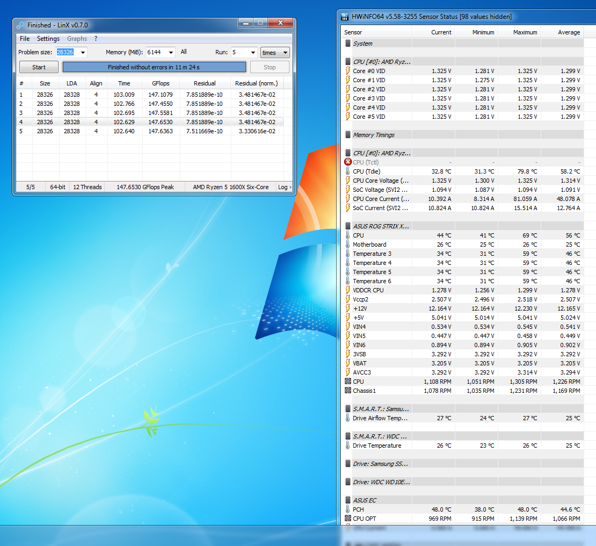Viewport: 596px width, 546px height.
Task: Open the File menu in LinX
Action: [25, 39]
